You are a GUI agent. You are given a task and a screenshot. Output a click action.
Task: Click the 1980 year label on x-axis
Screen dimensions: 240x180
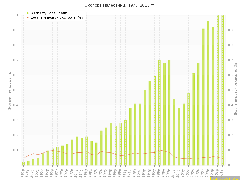pyautogui.click(x=71, y=172)
